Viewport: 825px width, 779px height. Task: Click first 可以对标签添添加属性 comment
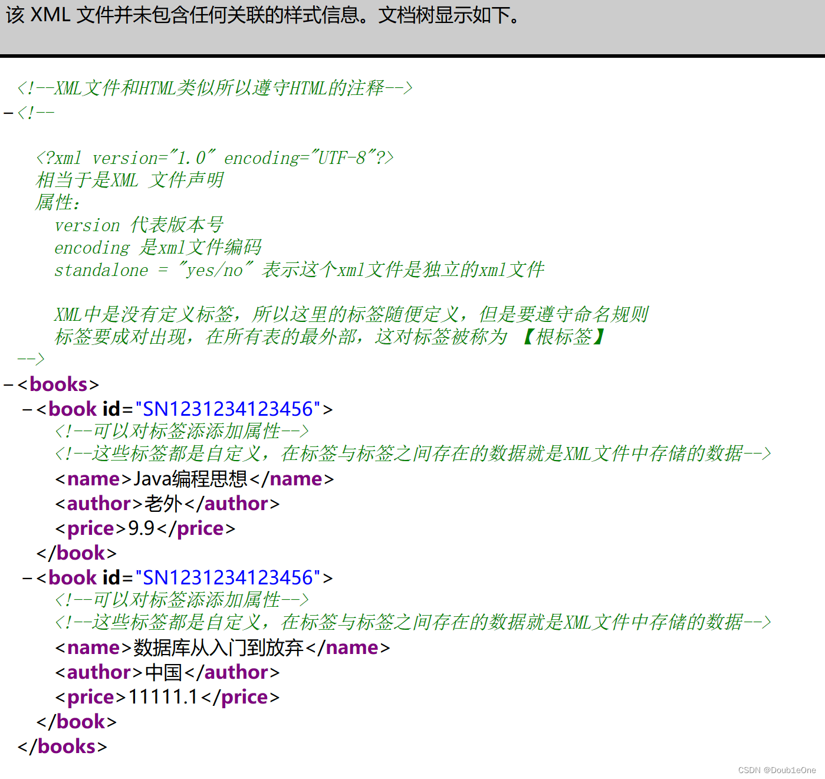pos(182,432)
